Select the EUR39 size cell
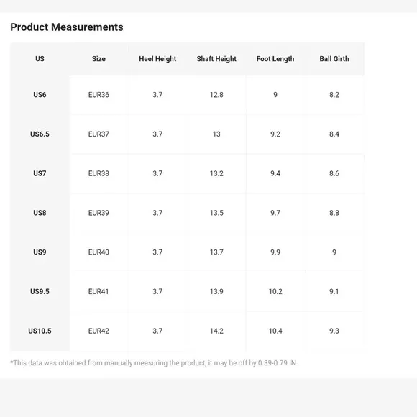Viewport: 417px width, 417px height. tap(98, 213)
